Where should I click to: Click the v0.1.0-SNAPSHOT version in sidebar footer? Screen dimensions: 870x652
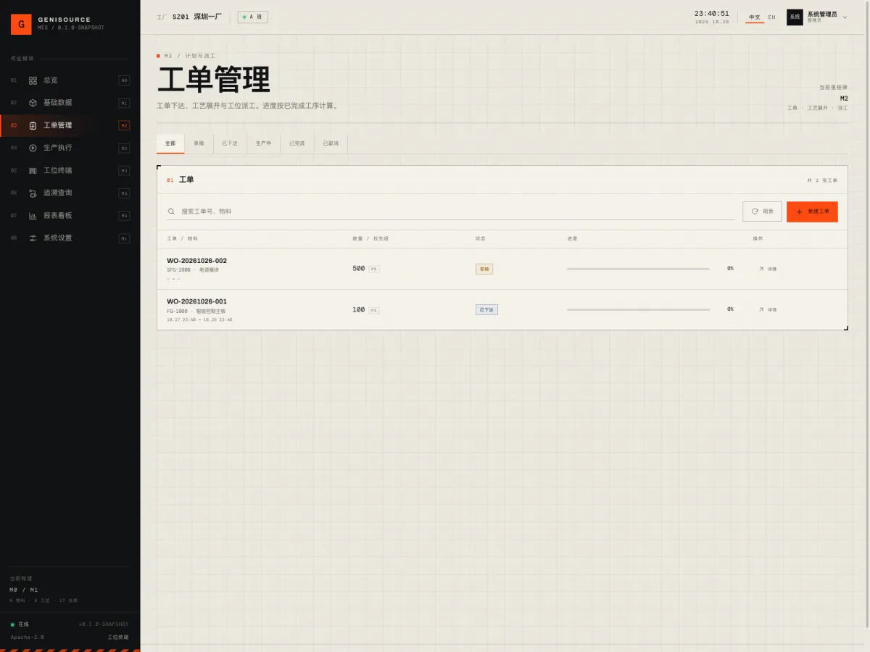104,624
